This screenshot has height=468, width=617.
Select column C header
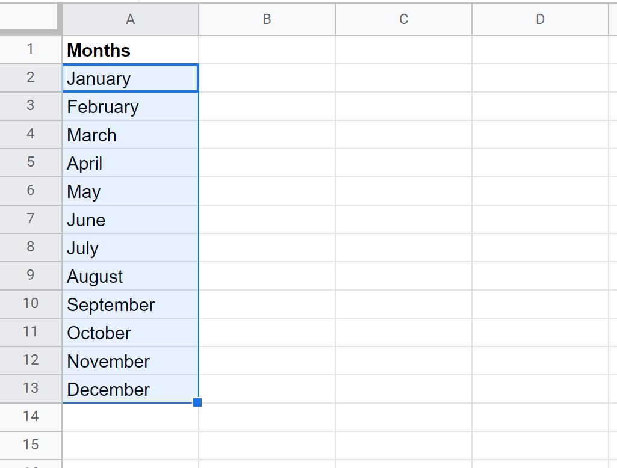pyautogui.click(x=403, y=19)
